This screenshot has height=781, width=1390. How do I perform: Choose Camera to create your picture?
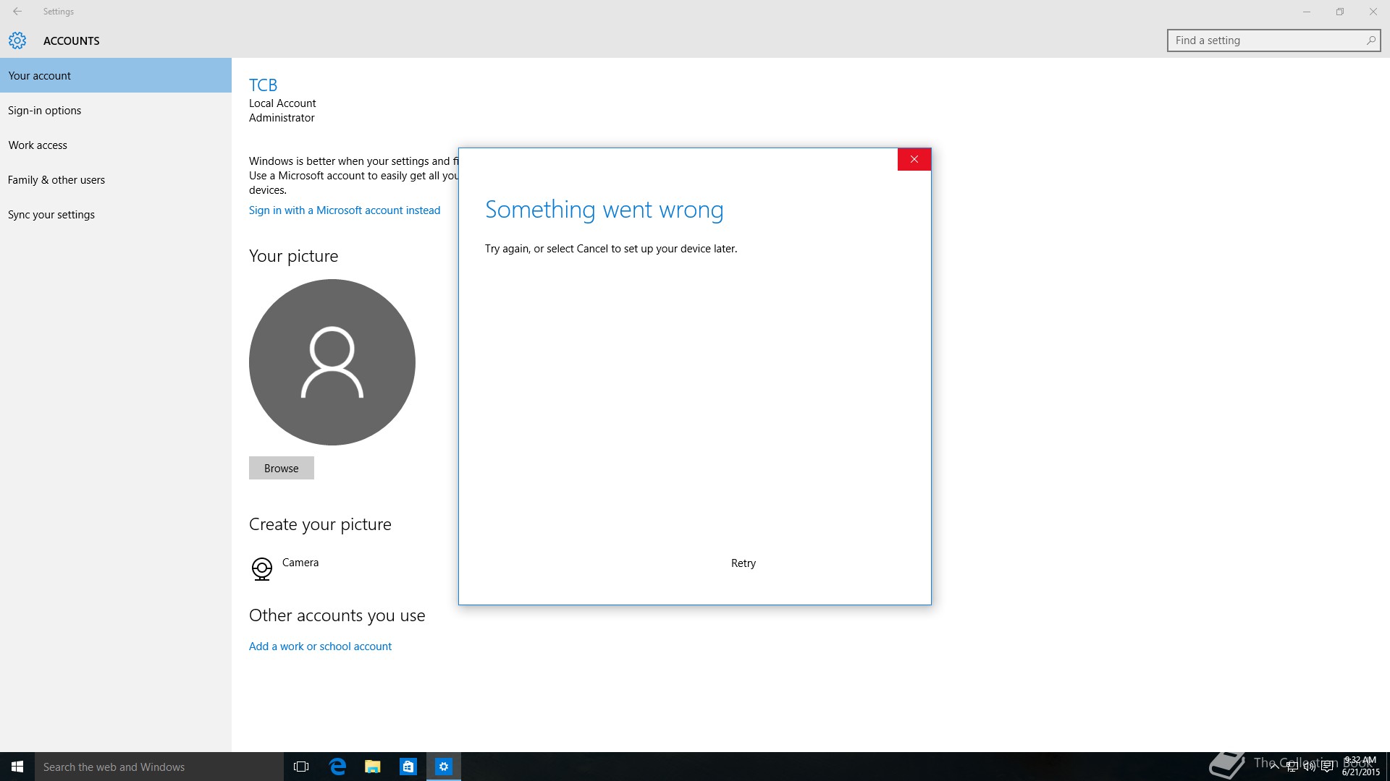click(x=300, y=563)
